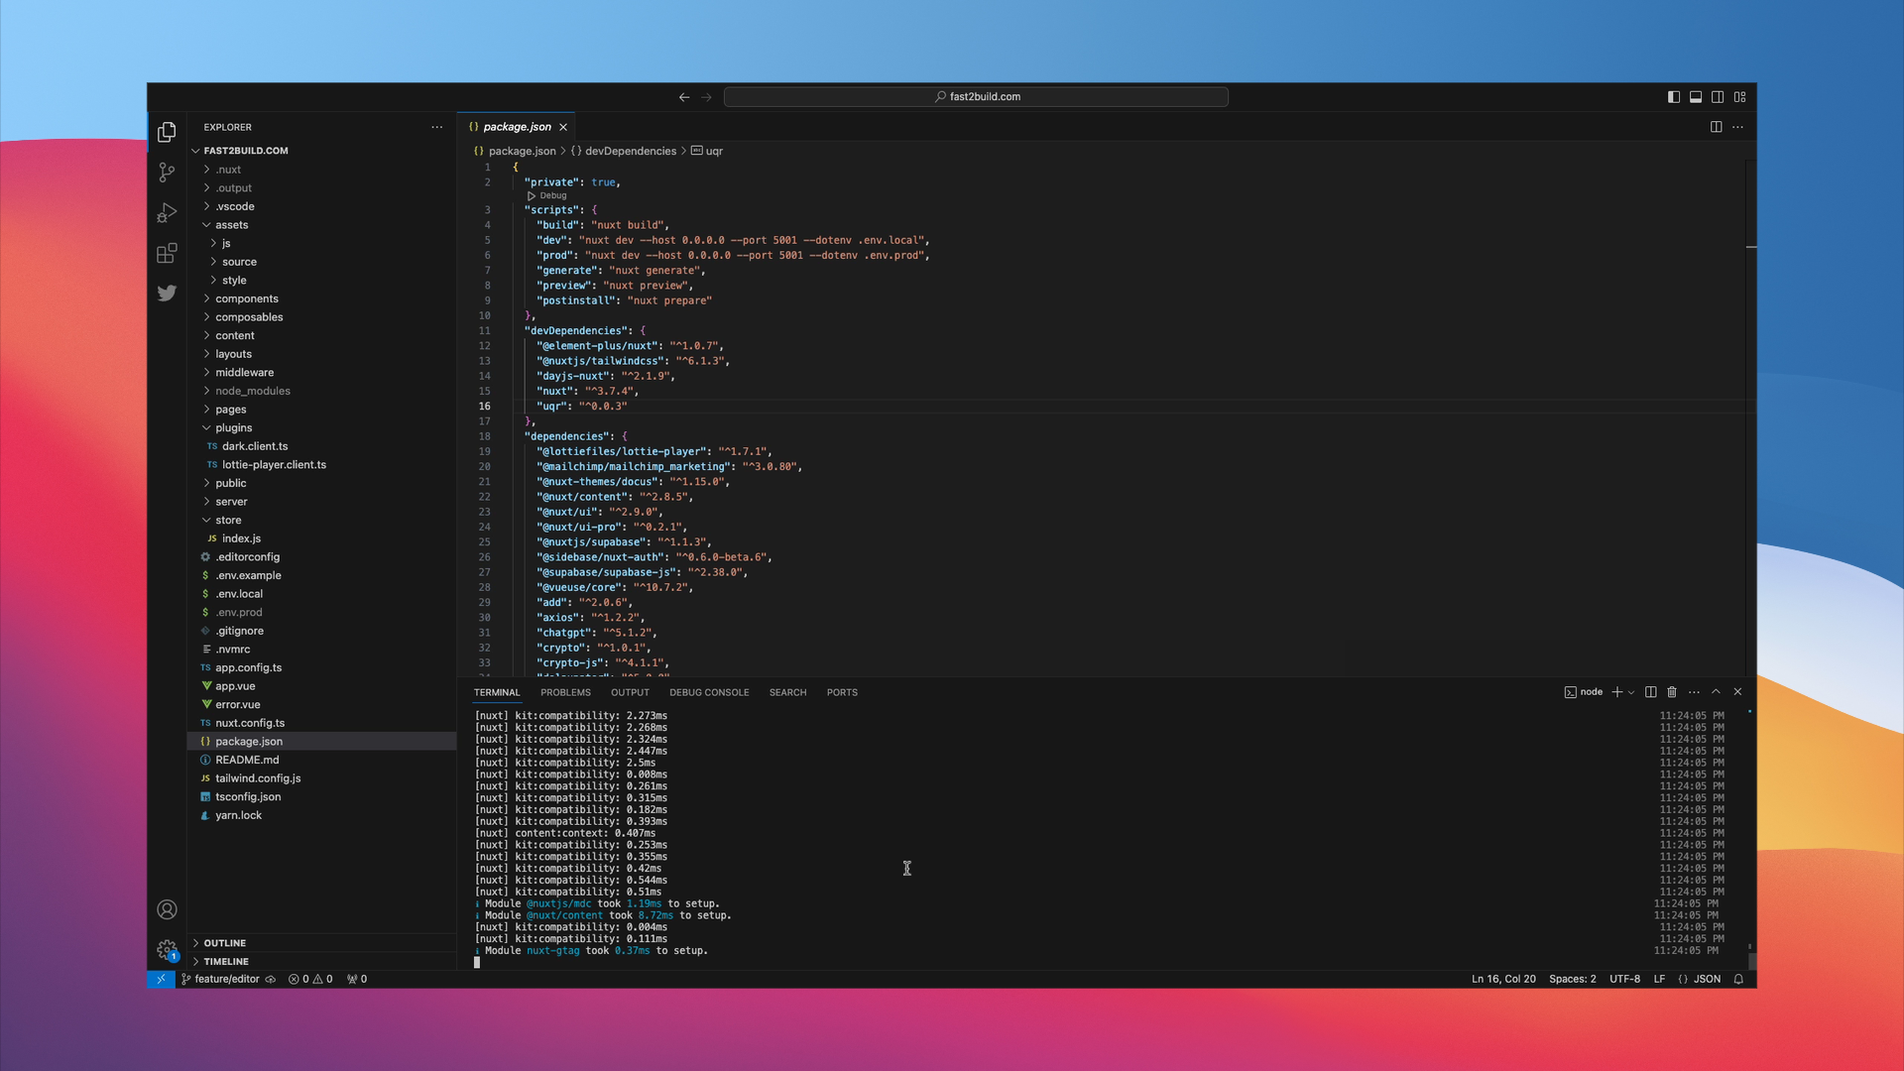Viewport: 1904px width, 1071px height.
Task: Switch to the PROBLEMS tab
Action: [565, 692]
